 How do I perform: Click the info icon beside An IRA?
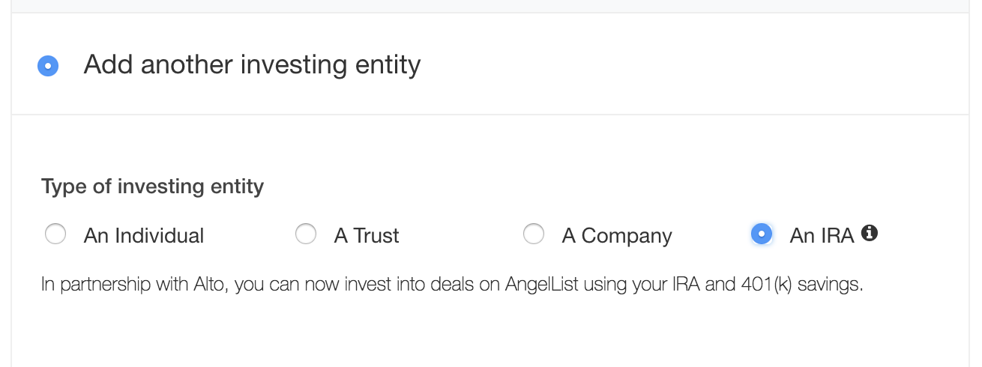click(870, 233)
